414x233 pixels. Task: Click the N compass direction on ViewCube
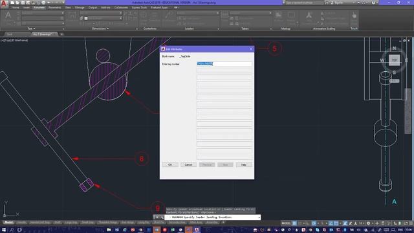coord(394,48)
